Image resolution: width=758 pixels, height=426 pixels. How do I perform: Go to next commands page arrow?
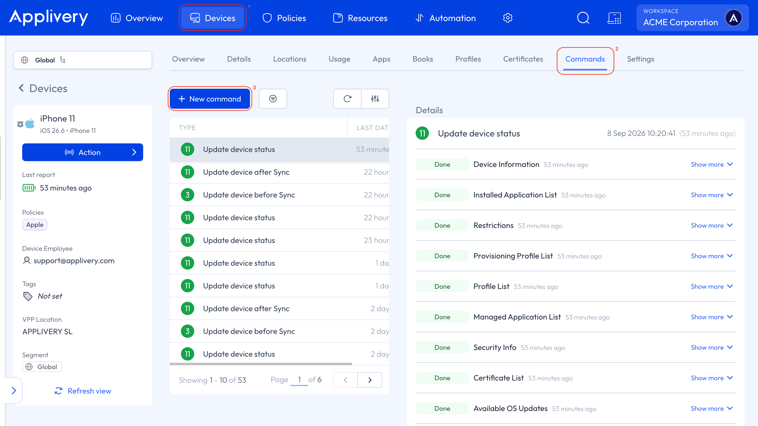coord(370,380)
